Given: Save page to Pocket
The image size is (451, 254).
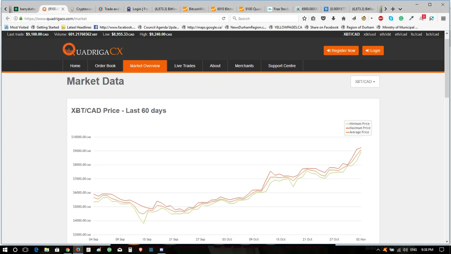Looking at the screenshot, I should [x=323, y=19].
